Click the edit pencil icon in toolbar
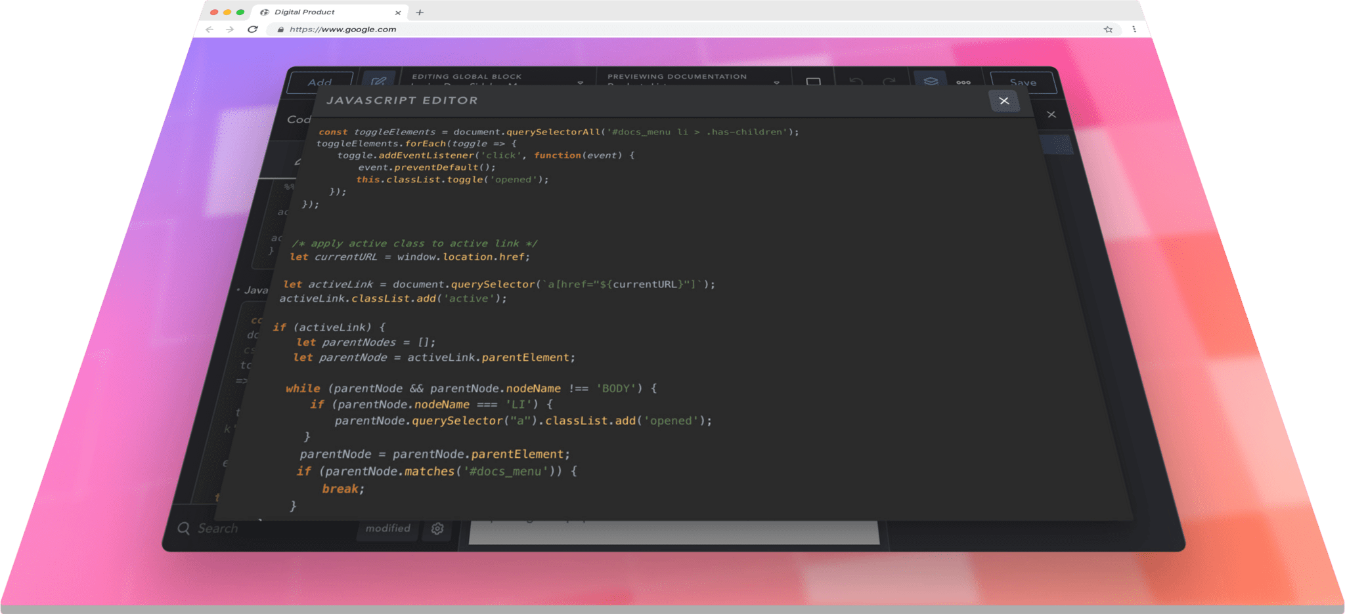The image size is (1345, 614). point(378,80)
